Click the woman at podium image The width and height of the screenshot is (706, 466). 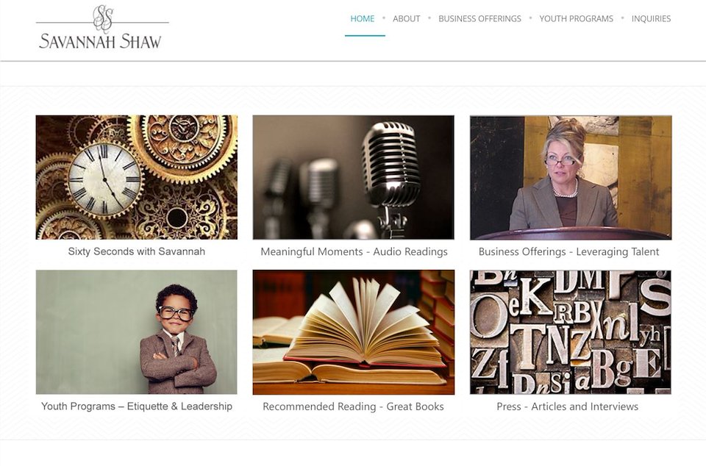coord(571,177)
